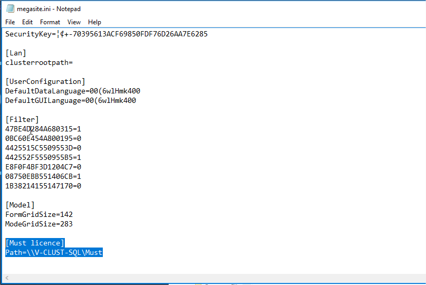Viewport: 426px width, 285px height.
Task: Click the Notepad icon in title bar
Action: pyautogui.click(x=9, y=9)
